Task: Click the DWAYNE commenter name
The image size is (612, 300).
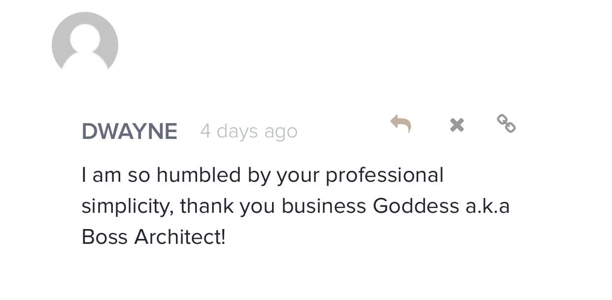Action: point(130,132)
